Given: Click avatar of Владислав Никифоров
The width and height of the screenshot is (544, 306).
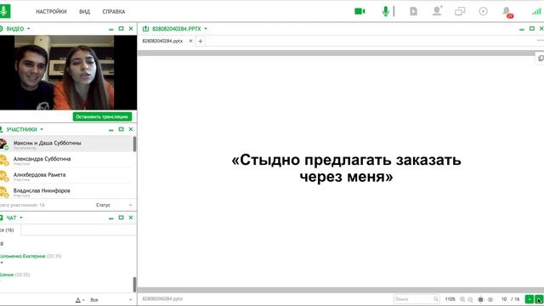Looking at the screenshot, I should point(3,192).
